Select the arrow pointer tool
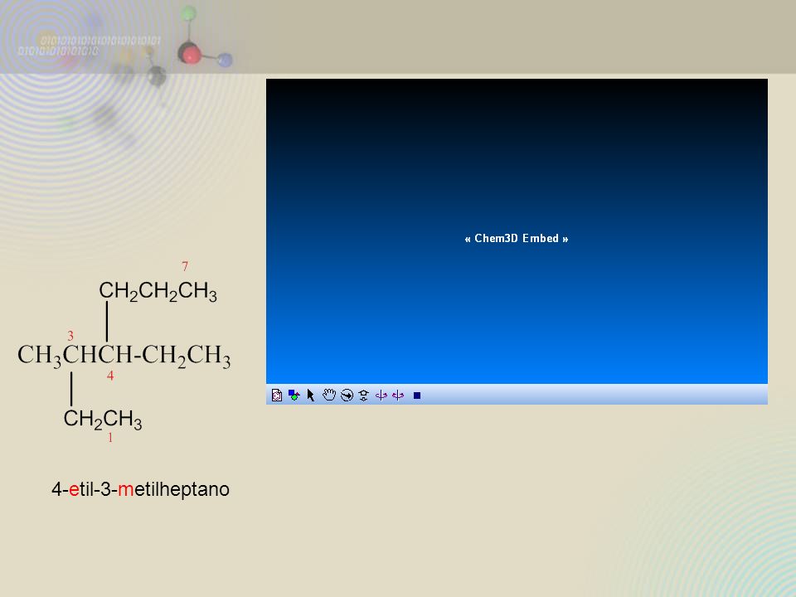Screen dimensions: 796x597 (311, 396)
